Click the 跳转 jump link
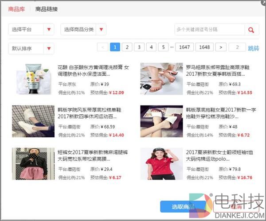This screenshot has height=221, width=266. [254, 48]
